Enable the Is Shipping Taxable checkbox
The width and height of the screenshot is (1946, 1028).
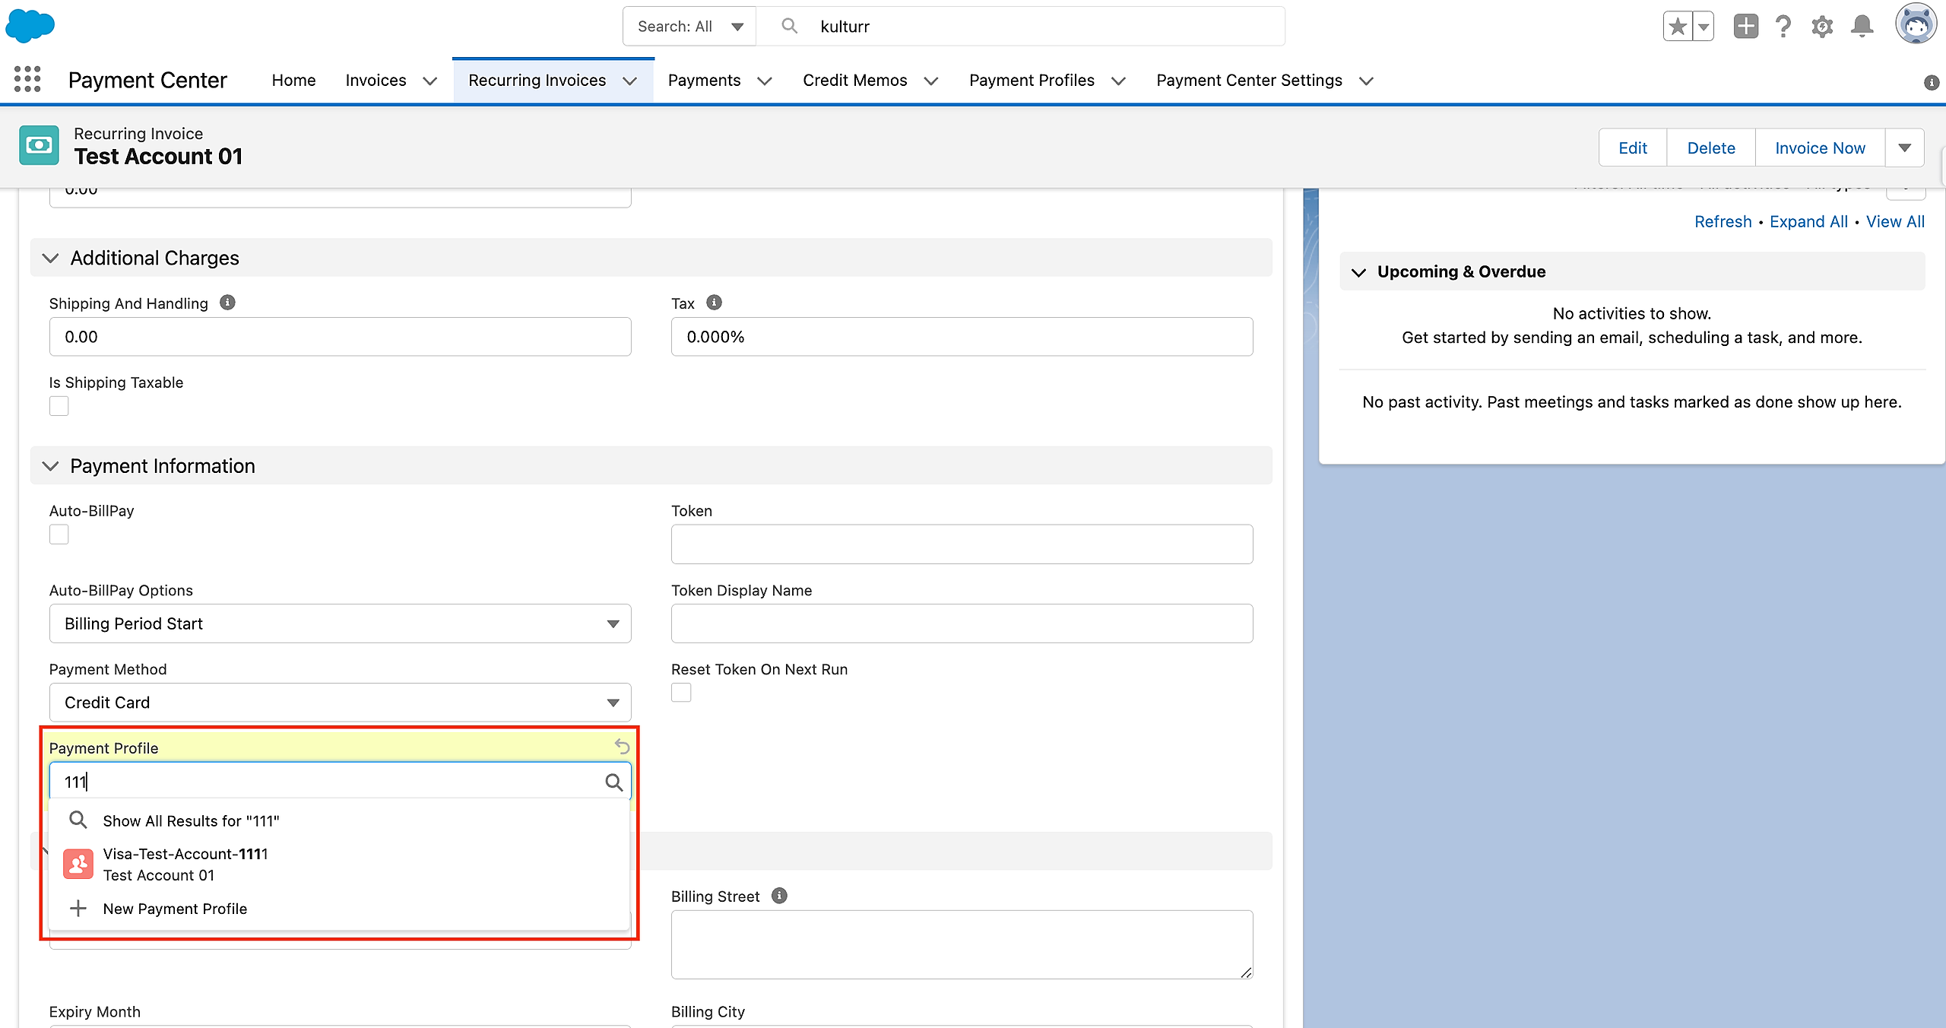coord(59,406)
